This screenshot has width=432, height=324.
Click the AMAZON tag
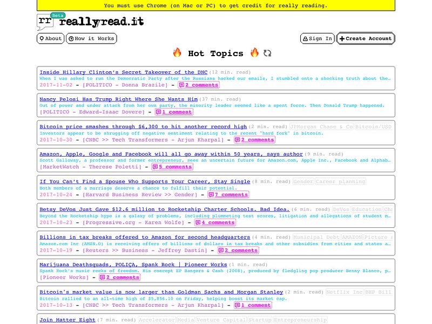[x=352, y=237]
